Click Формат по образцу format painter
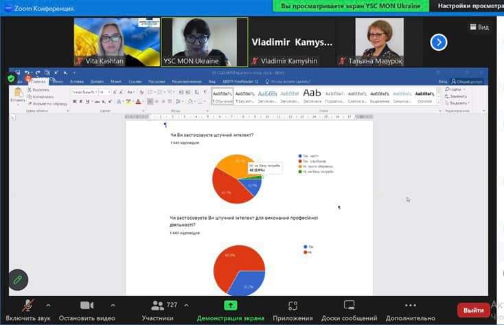 (x=47, y=104)
